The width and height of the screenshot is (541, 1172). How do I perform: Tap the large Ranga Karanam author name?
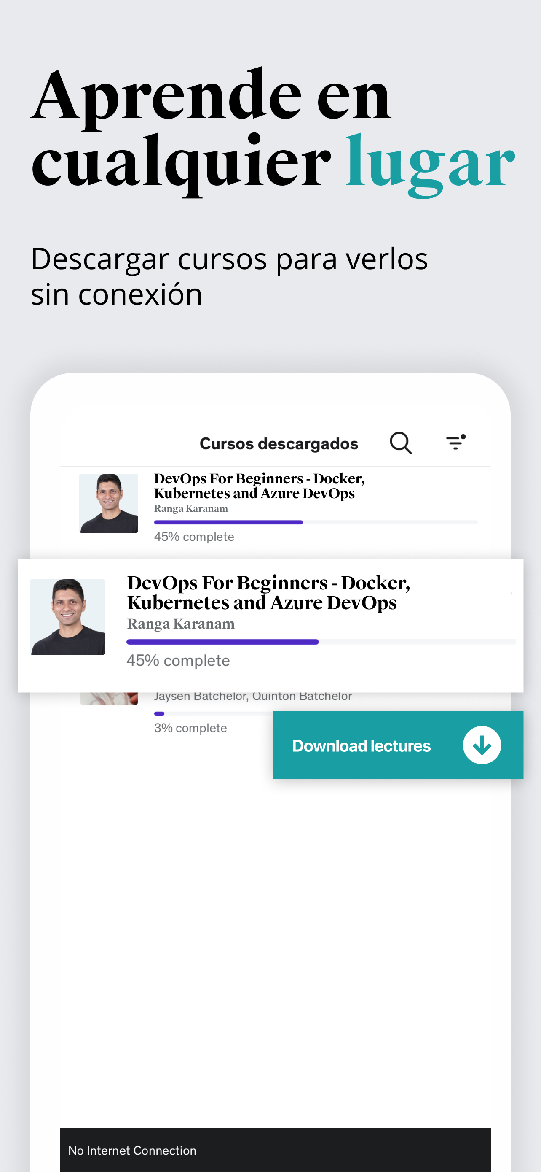point(181,624)
